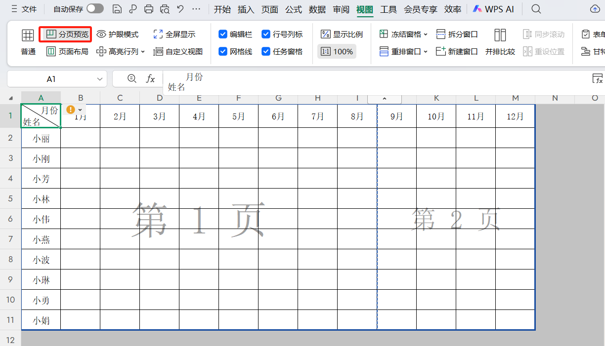Select the 分页预览 (Page Break Preview) icon
The width and height of the screenshot is (605, 346).
point(65,34)
